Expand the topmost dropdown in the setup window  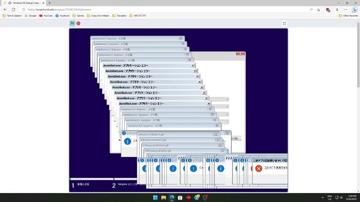220,99
